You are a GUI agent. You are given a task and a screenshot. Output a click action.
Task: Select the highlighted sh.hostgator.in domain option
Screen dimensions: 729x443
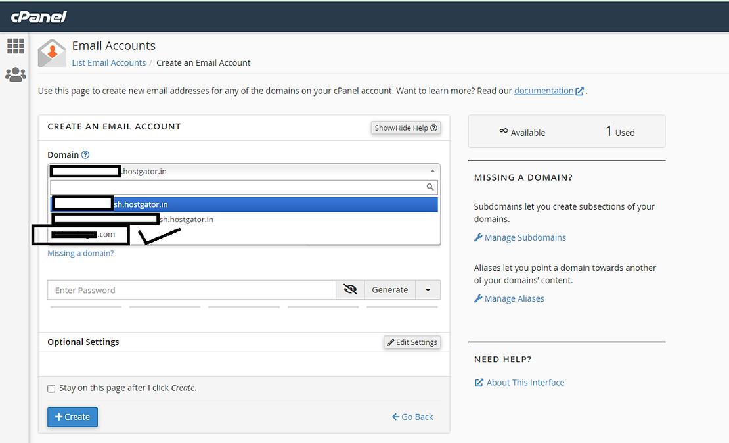[244, 204]
